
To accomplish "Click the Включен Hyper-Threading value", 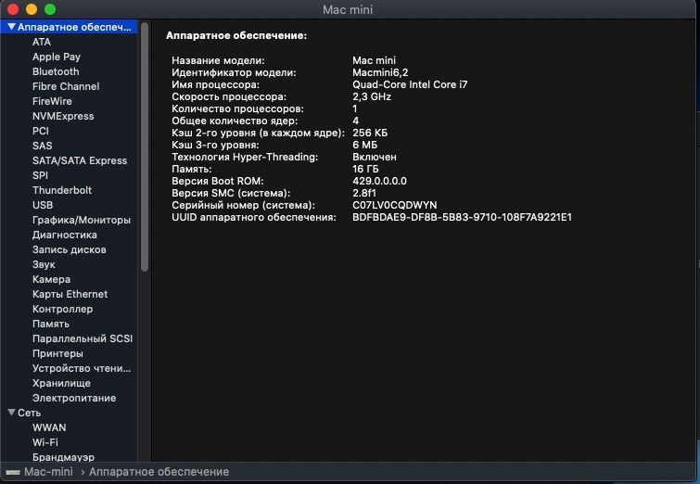I will coord(375,157).
